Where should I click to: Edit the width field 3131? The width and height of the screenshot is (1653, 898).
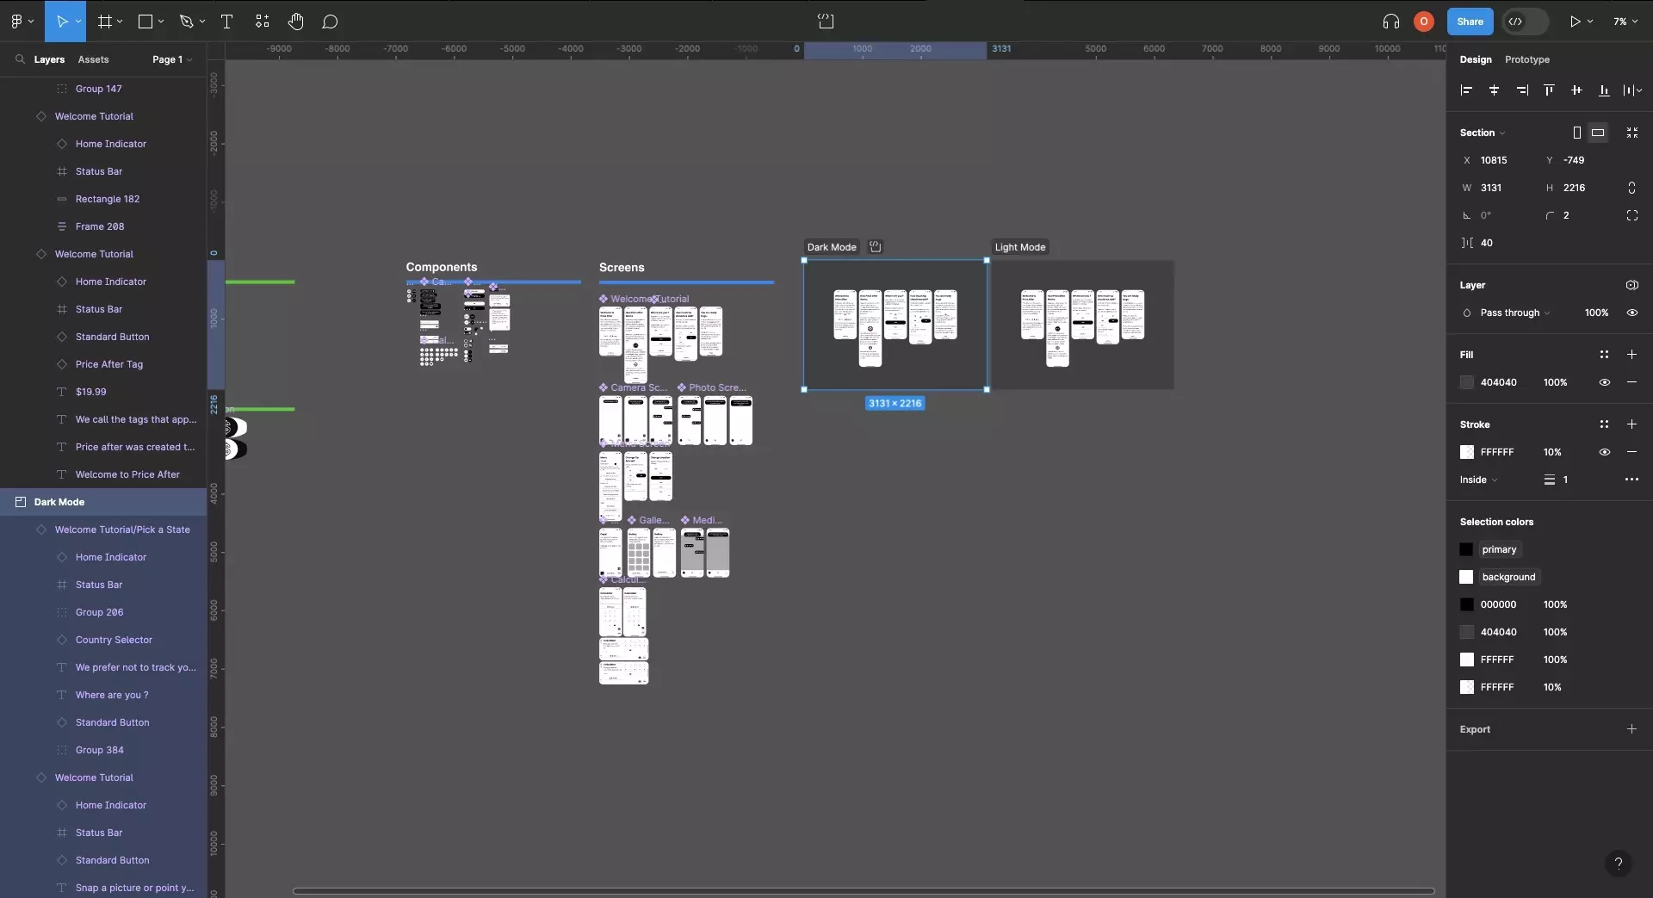coord(1496,188)
